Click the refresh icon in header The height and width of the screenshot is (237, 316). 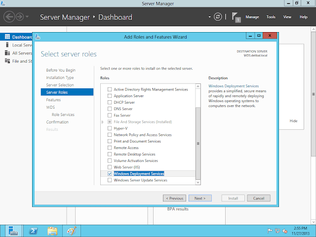[x=218, y=17]
